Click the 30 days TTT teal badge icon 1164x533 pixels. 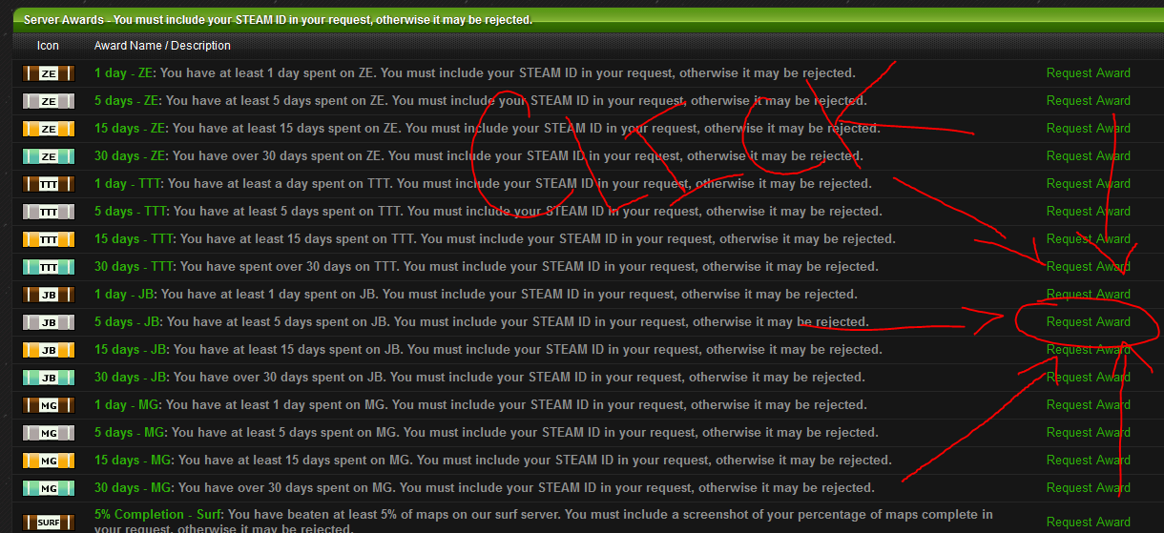coord(48,267)
